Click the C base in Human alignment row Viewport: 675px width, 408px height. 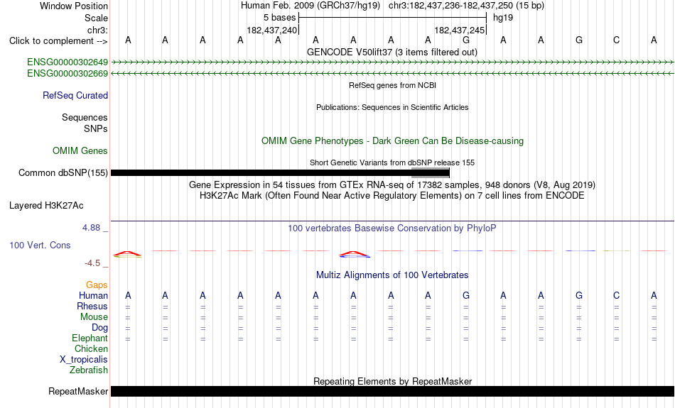[617, 296]
